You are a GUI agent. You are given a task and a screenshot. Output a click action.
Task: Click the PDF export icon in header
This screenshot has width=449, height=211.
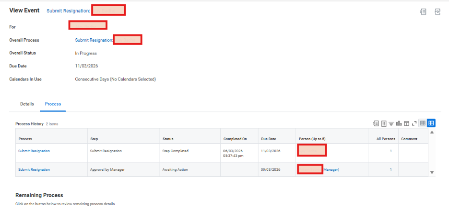pos(437,11)
